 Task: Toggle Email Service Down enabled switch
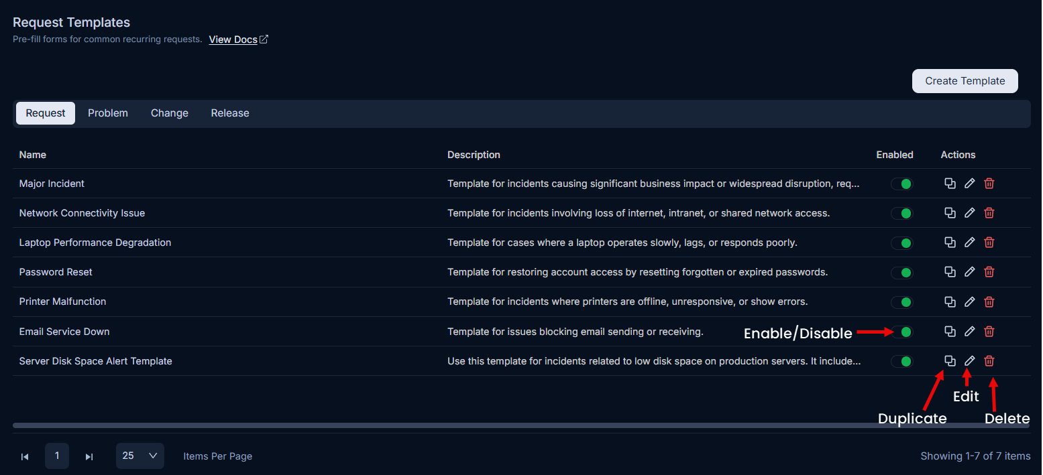click(x=902, y=332)
